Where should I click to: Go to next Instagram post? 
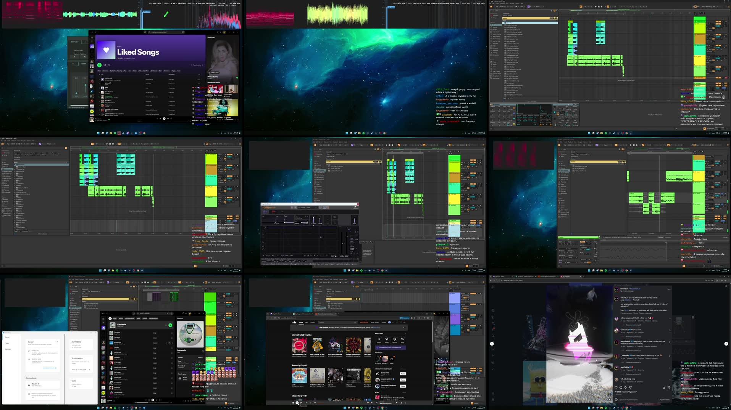pos(726,344)
